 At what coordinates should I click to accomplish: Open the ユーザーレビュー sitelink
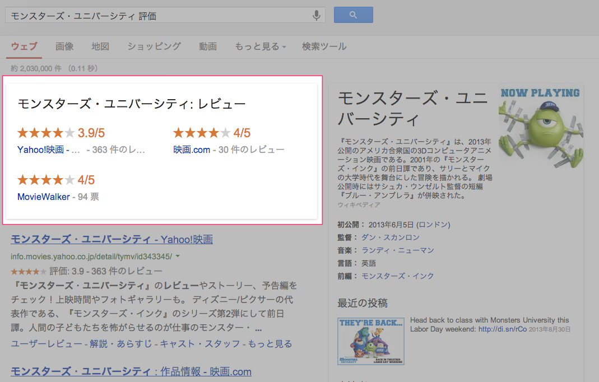click(46, 344)
